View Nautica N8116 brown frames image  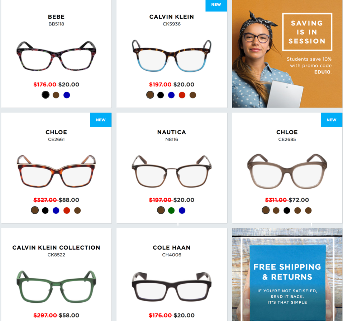pos(172,171)
